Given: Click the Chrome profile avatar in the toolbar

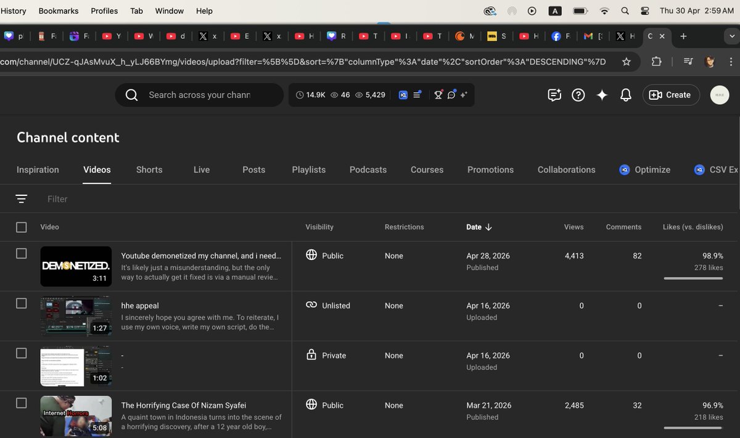Looking at the screenshot, I should 710,62.
